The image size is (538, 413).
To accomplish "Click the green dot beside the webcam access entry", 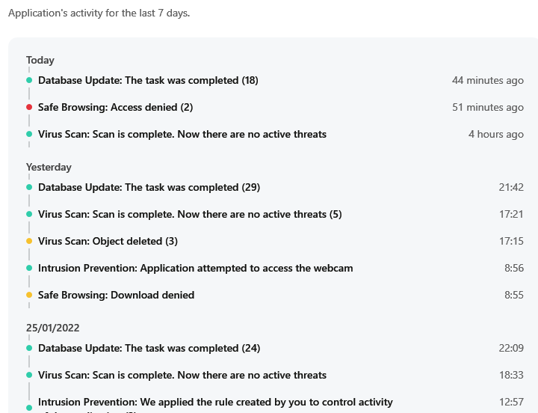I will [x=29, y=268].
